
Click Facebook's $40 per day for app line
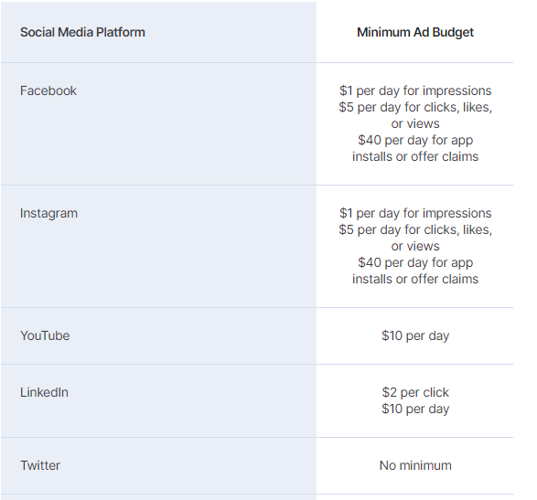(x=415, y=140)
